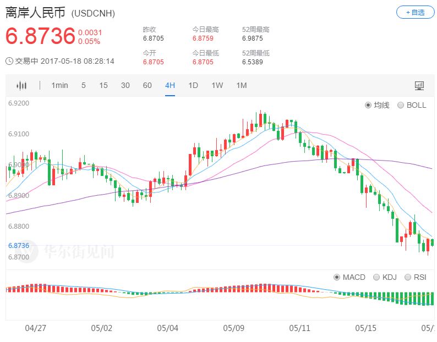Select the 4H timeframe tab
The width and height of the screenshot is (437, 342).
coord(170,85)
